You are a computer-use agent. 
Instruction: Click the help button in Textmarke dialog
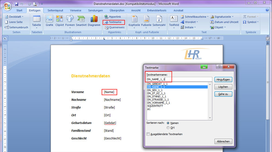(x=220, y=66)
